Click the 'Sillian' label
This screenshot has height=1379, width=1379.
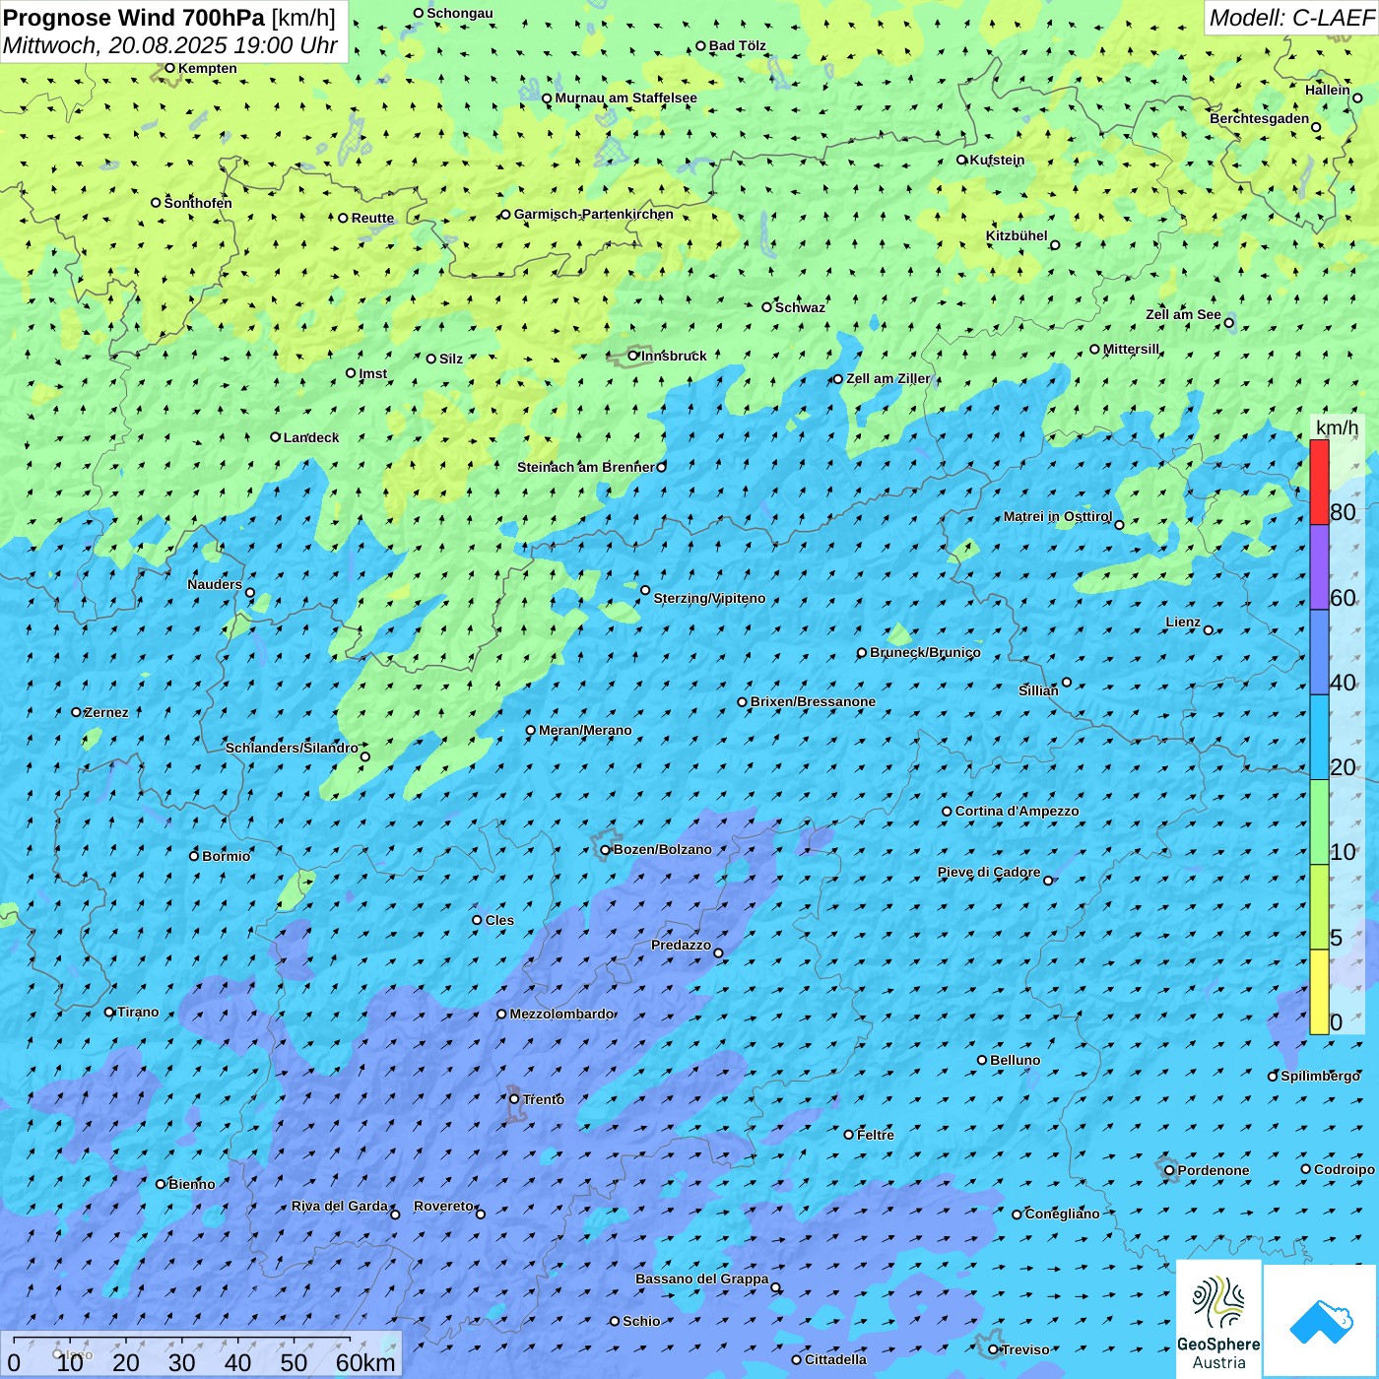pos(1038,690)
